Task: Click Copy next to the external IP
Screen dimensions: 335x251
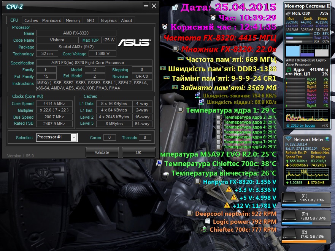Action: 326,149
